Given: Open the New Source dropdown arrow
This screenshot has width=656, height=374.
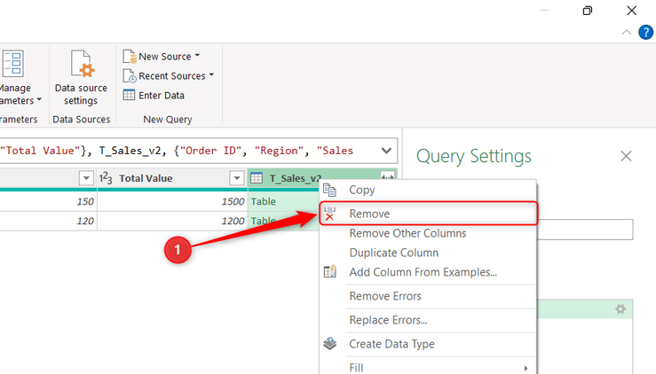Looking at the screenshot, I should pos(197,56).
